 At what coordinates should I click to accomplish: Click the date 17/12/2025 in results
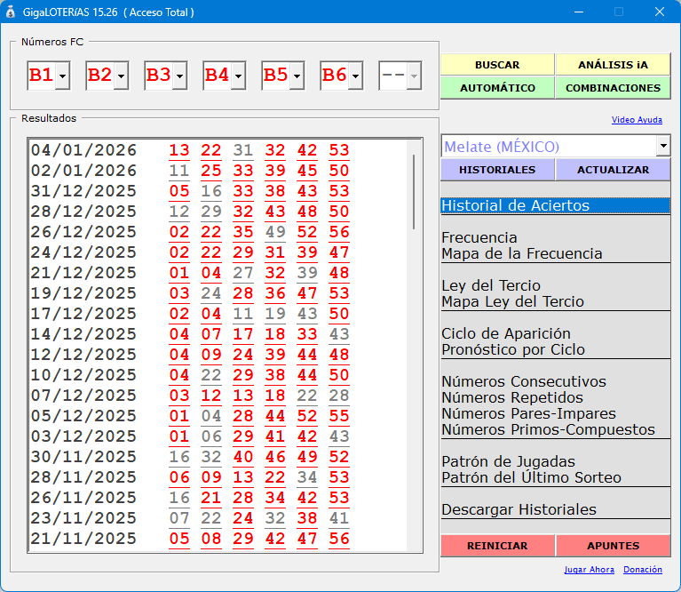pyautogui.click(x=83, y=314)
